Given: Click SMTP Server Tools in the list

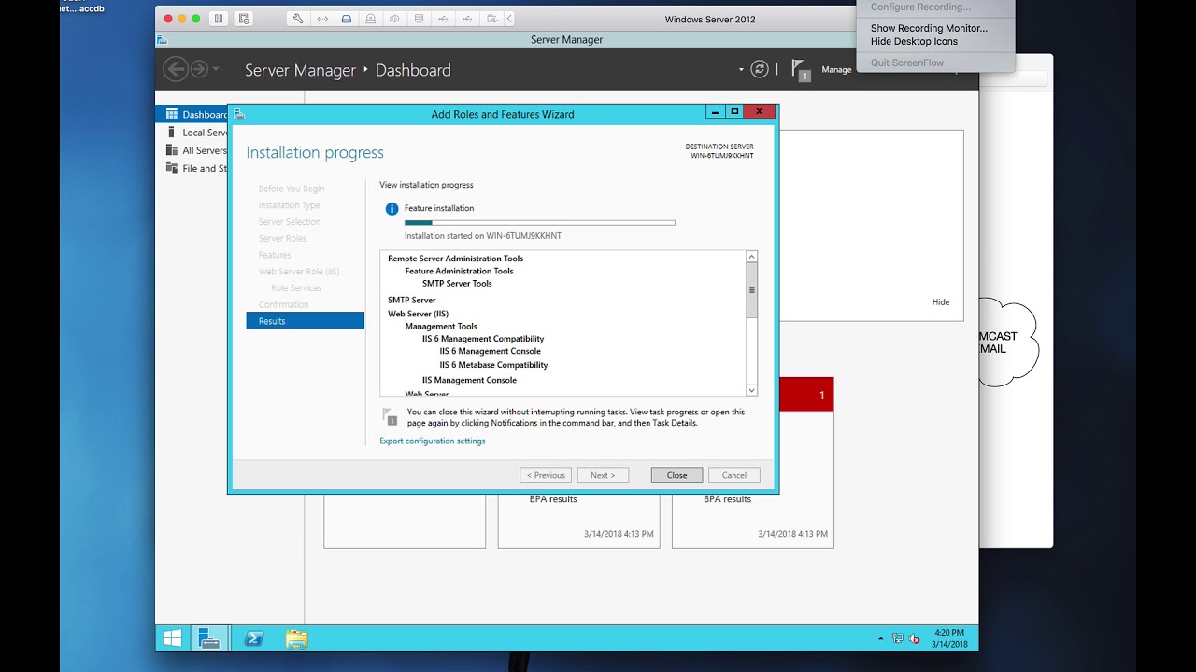Looking at the screenshot, I should pos(457,283).
